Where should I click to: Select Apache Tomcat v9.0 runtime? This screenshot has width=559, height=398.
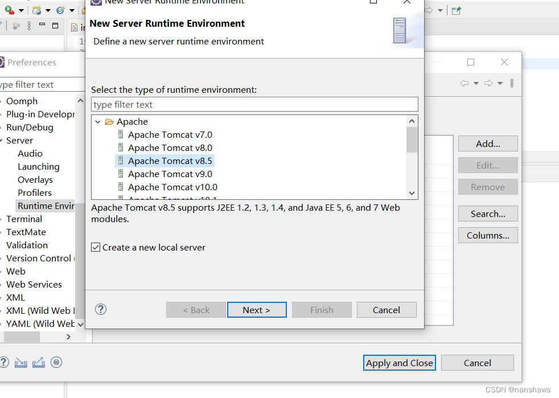(x=170, y=174)
